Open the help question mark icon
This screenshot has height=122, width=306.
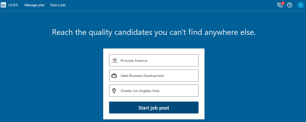[x=290, y=5]
